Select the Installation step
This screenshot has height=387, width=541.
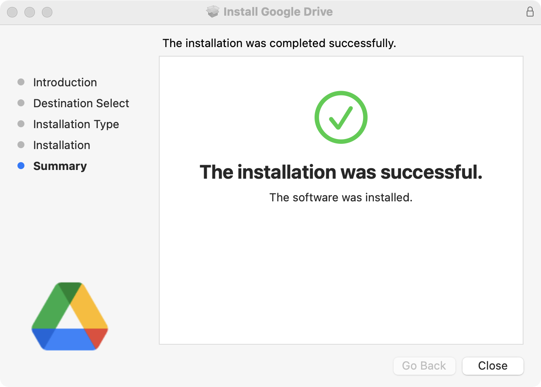click(61, 145)
